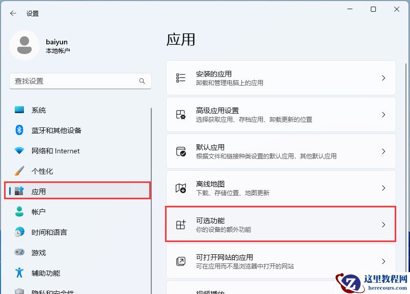The height and width of the screenshot is (294, 410).
Task: Click the clock icon beside 时间和语言
Action: click(x=20, y=232)
